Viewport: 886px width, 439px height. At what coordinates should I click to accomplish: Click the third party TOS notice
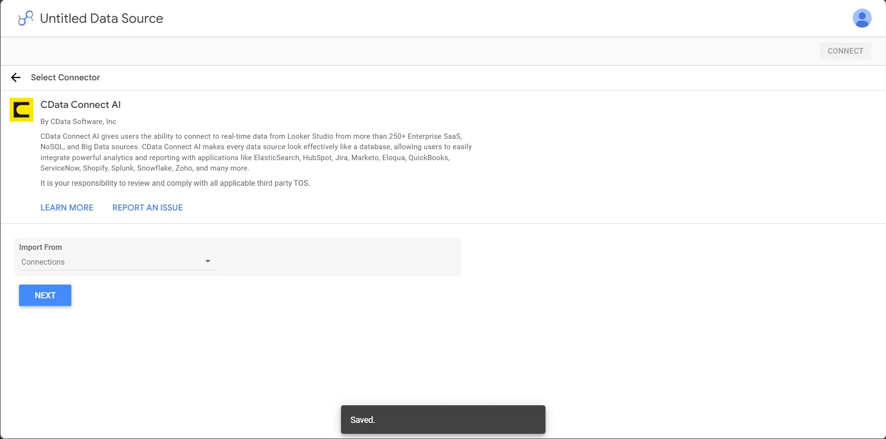click(175, 183)
